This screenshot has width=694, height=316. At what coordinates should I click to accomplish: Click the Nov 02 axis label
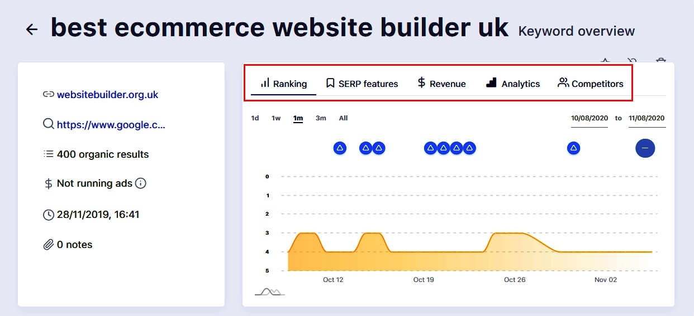click(x=606, y=280)
